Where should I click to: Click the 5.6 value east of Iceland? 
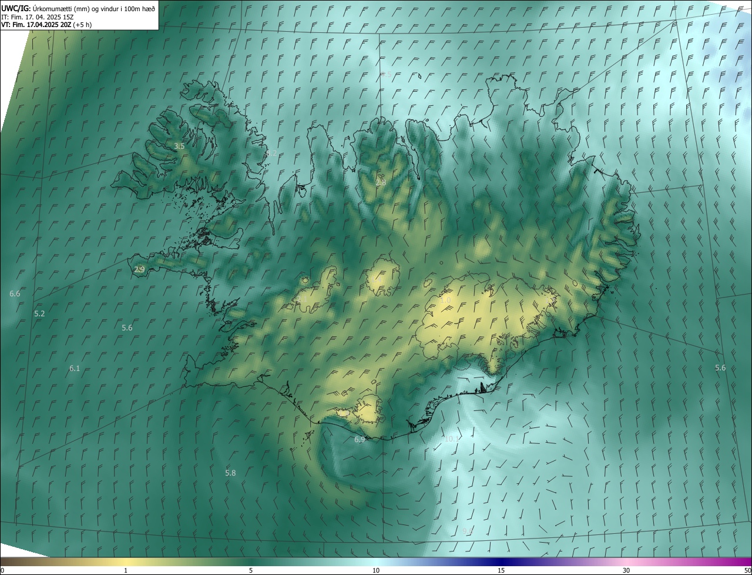click(720, 367)
